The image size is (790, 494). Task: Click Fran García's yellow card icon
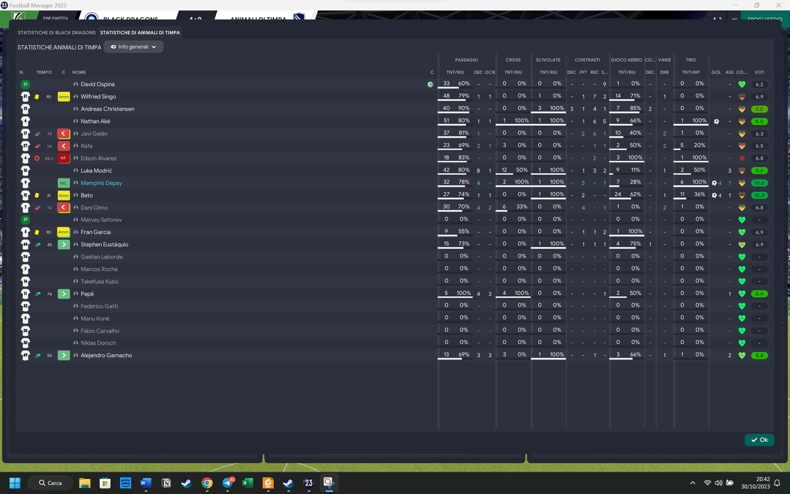[37, 232]
